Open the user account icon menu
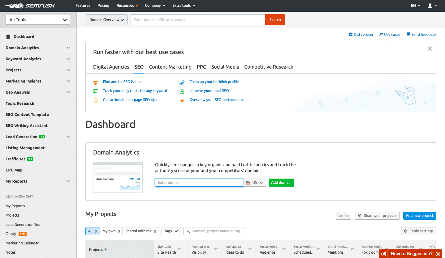The height and width of the screenshot is (258, 445). click(x=432, y=6)
